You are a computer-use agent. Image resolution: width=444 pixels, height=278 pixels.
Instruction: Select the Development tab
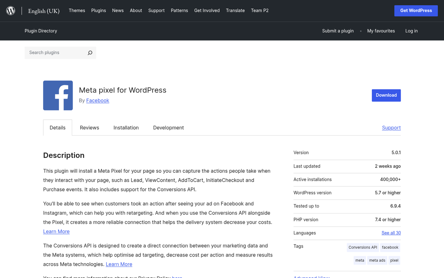[x=168, y=128]
